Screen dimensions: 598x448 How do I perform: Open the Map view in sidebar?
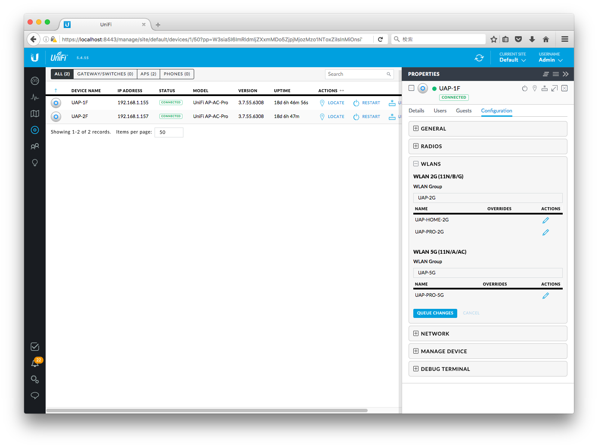(35, 114)
